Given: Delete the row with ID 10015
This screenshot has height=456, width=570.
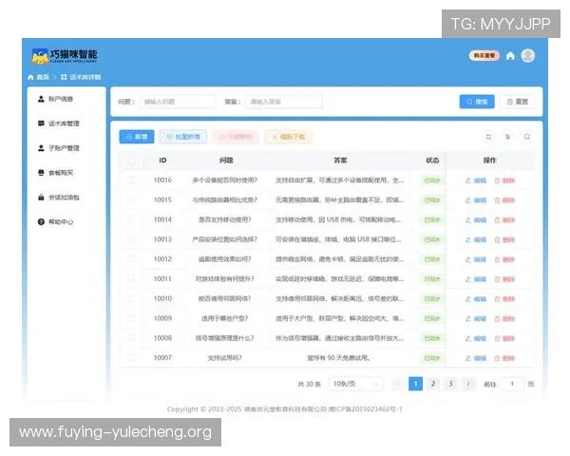Looking at the screenshot, I should pyautogui.click(x=504, y=200).
